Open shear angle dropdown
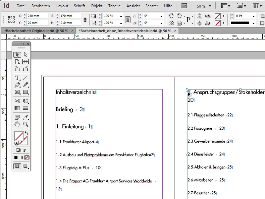Viewport: 265px width, 199px height. point(161,23)
